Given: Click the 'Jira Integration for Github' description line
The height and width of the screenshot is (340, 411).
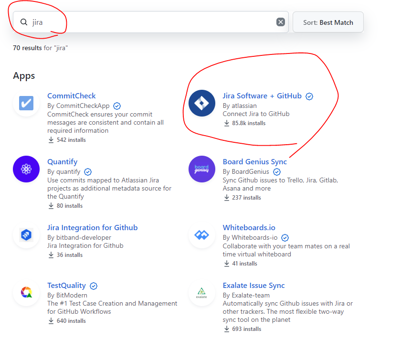Looking at the screenshot, I should coord(85,245).
